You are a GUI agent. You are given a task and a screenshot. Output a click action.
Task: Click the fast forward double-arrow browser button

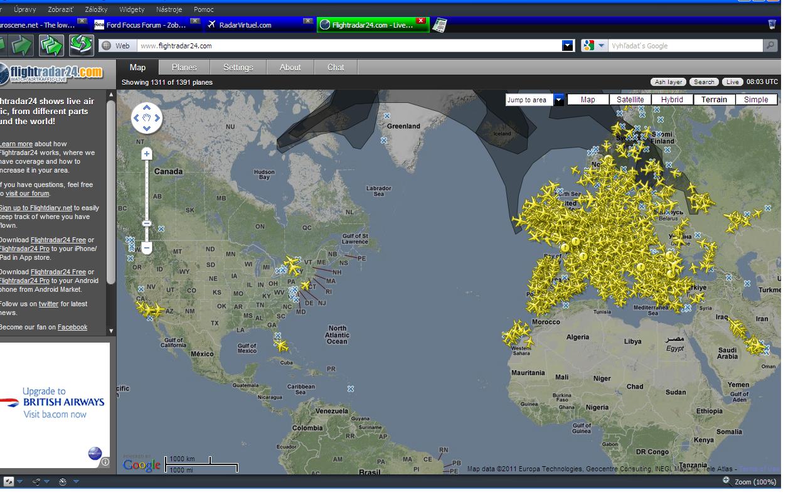(x=51, y=45)
